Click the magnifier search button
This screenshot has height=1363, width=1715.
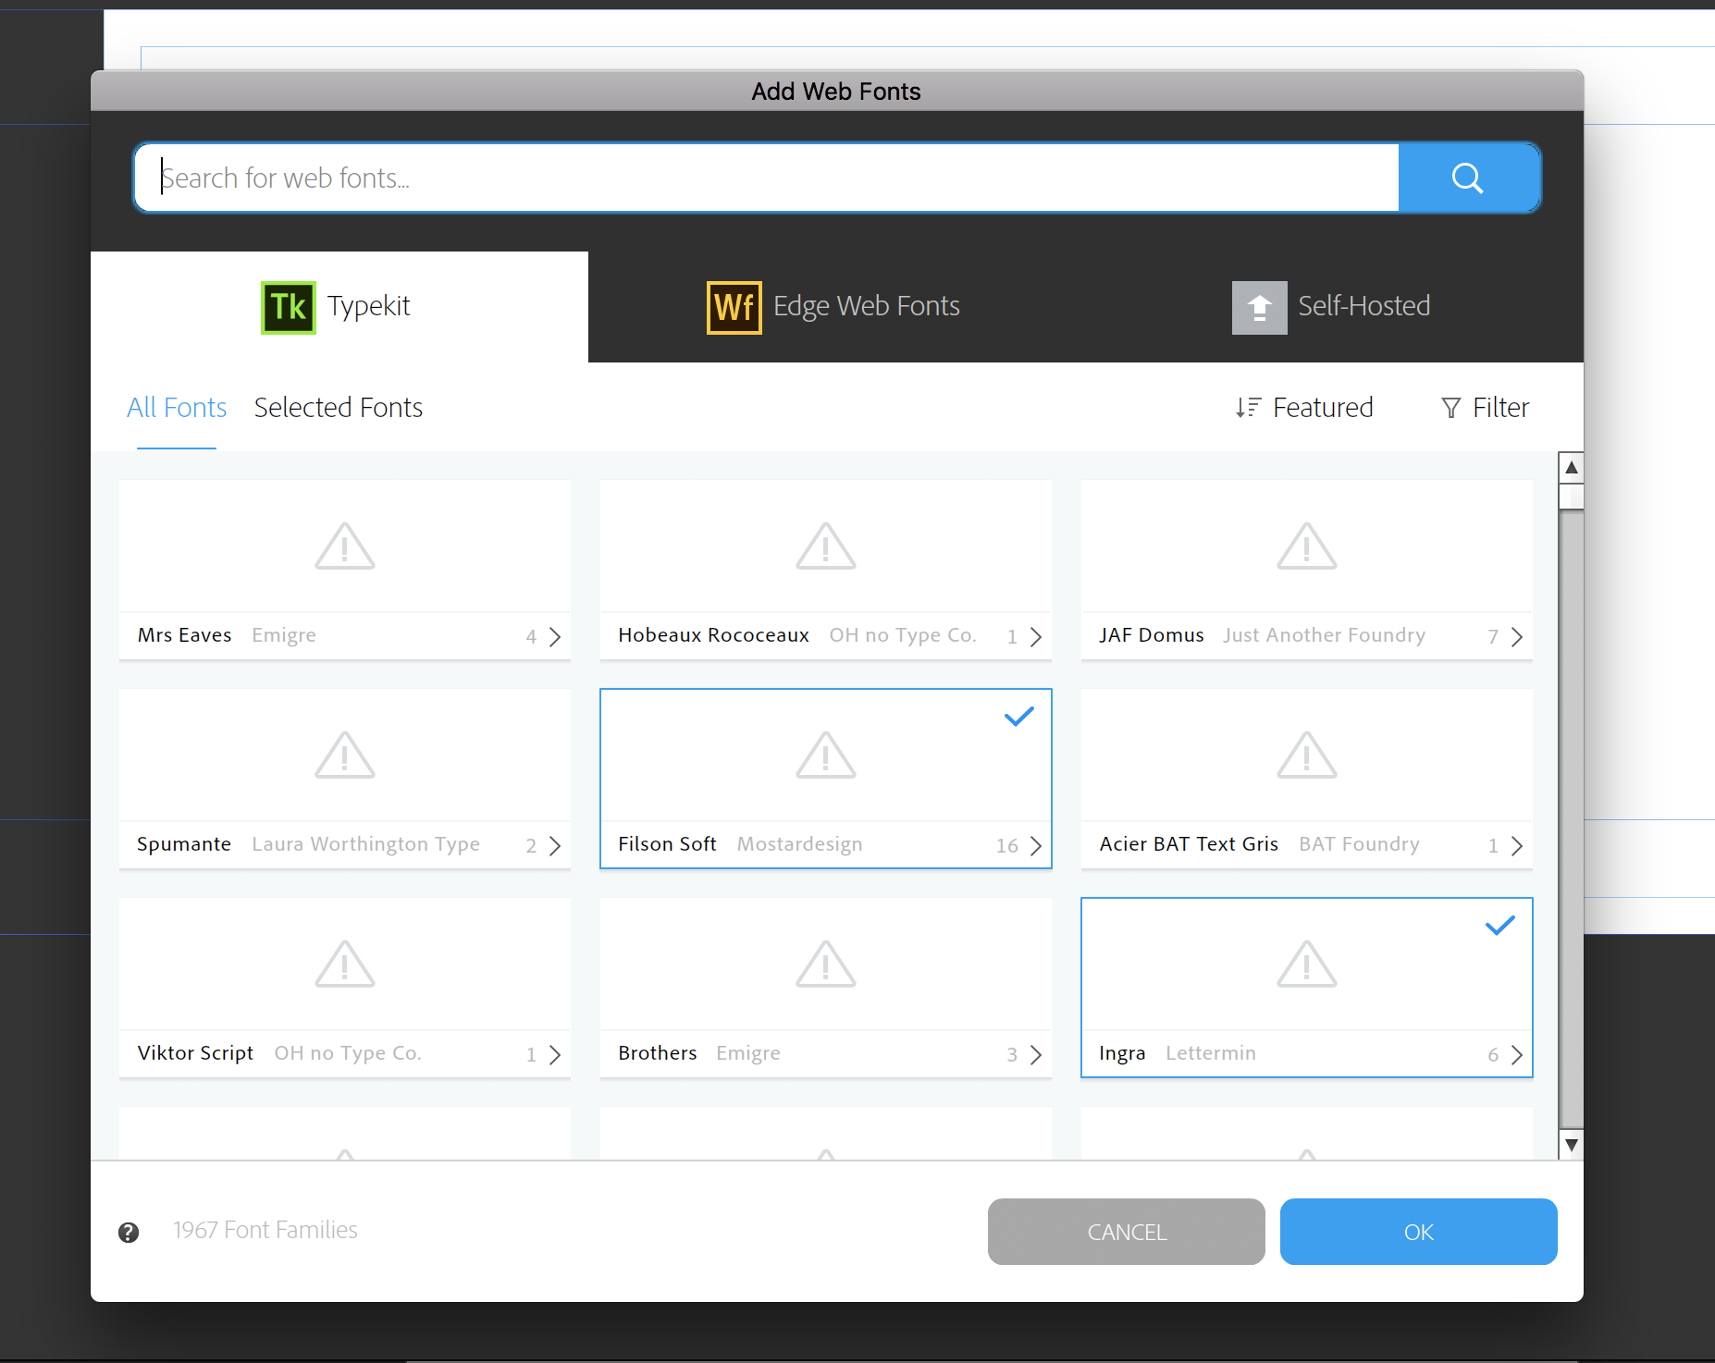1468,178
